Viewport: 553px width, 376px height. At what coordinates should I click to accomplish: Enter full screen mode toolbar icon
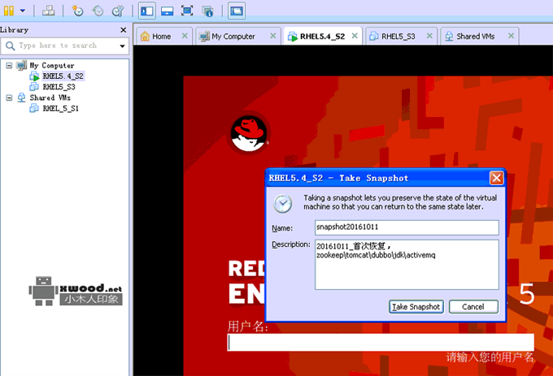pyautogui.click(x=187, y=11)
